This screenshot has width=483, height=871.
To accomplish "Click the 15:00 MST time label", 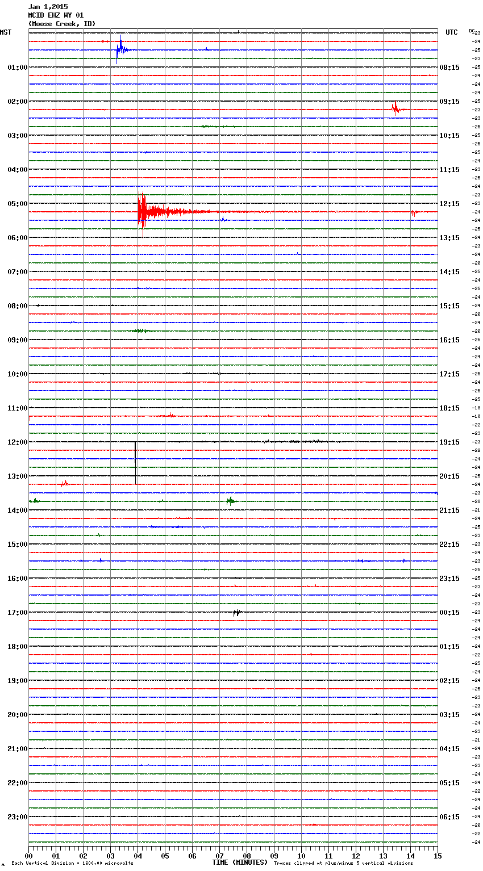I will coord(17,545).
